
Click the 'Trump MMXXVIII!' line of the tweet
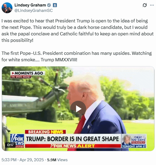(x=59, y=60)
